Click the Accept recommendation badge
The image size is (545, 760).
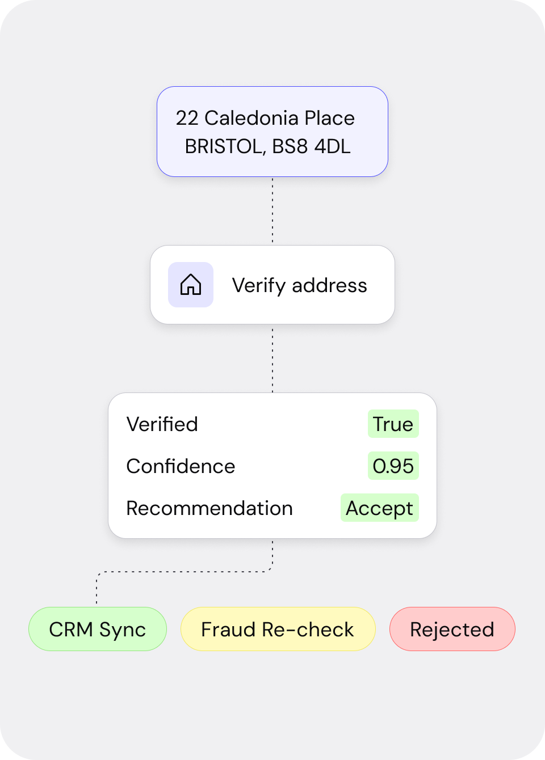coord(380,508)
